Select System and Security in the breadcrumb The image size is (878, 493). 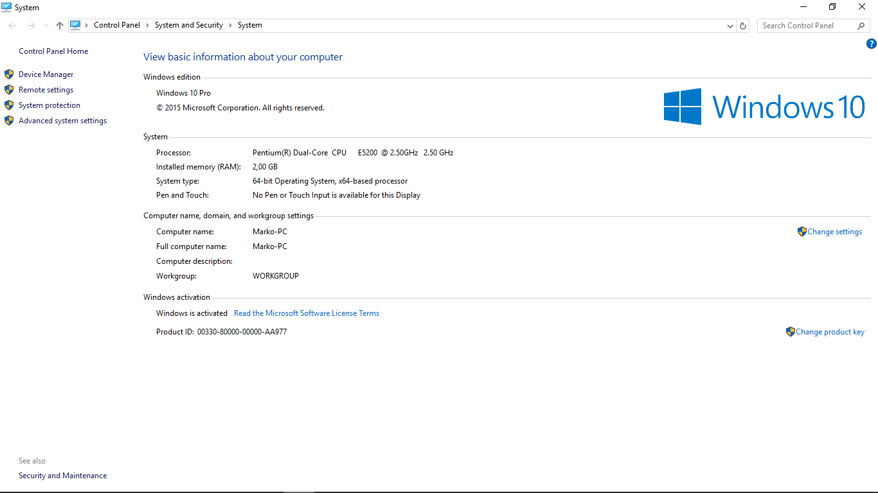click(x=189, y=25)
